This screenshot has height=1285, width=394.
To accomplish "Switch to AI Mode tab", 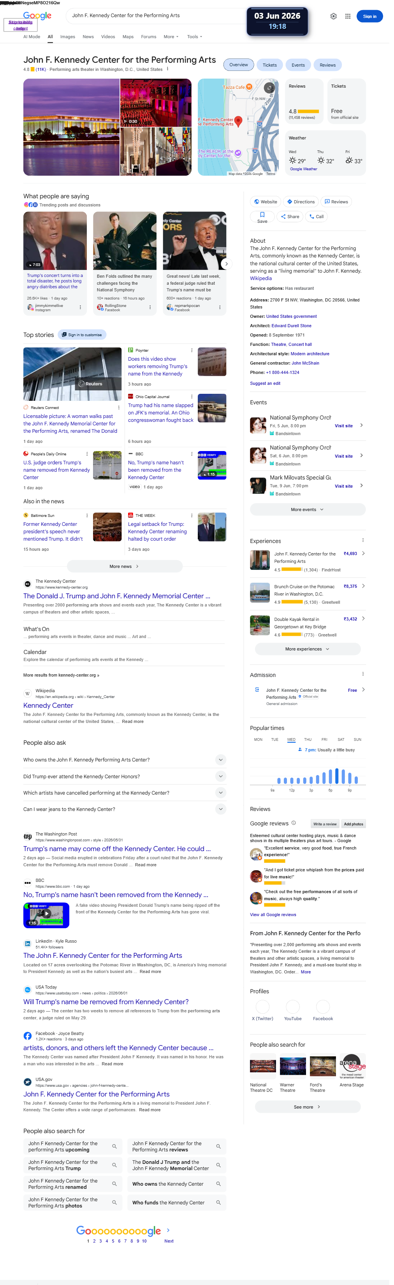I will pos(32,37).
